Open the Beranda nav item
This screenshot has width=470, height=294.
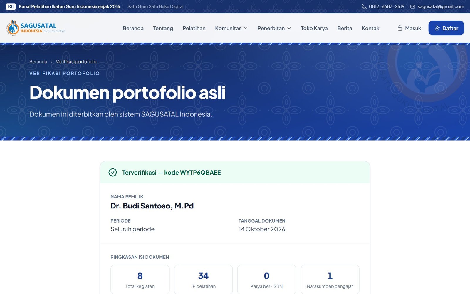(133, 28)
